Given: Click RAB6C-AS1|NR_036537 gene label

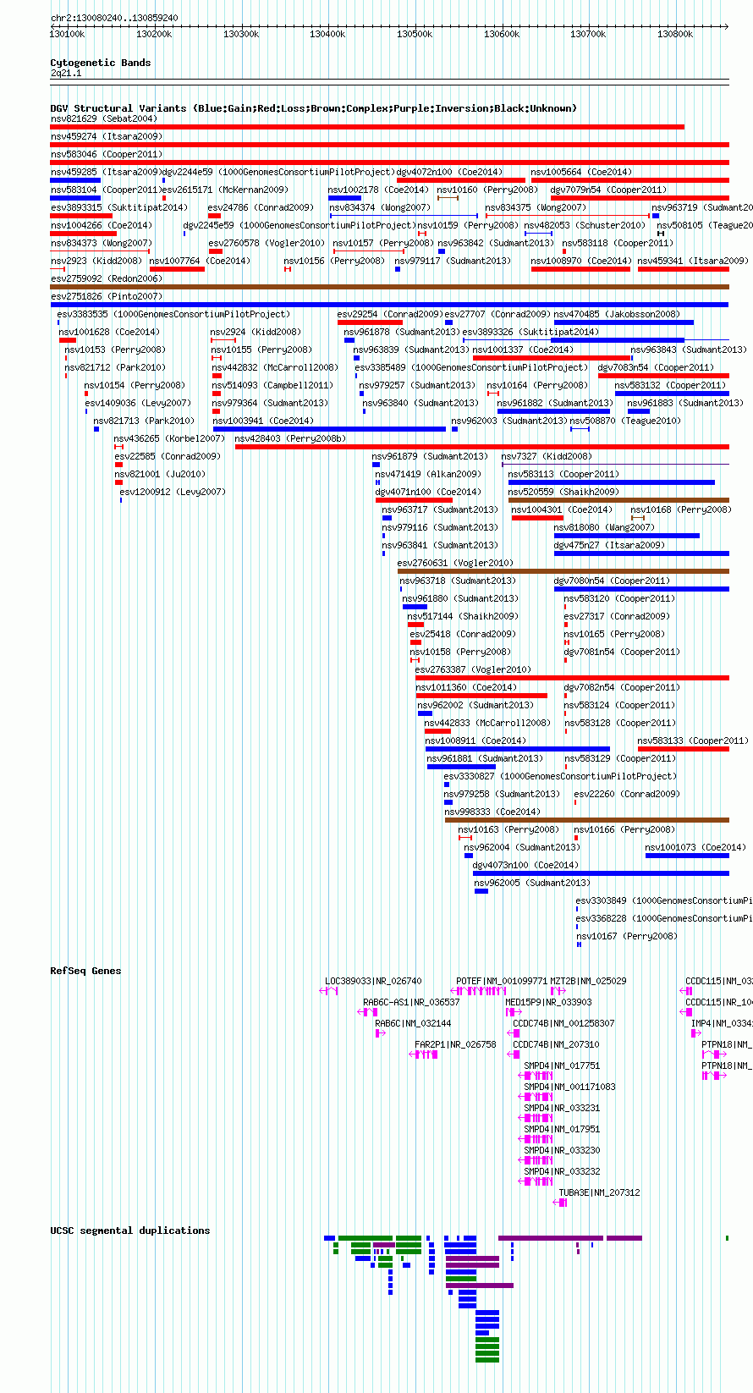Looking at the screenshot, I should (411, 1002).
